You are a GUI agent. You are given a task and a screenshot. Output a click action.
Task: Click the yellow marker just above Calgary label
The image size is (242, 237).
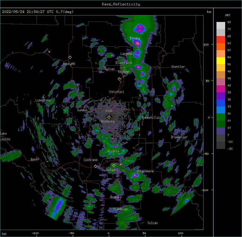pos(114,166)
